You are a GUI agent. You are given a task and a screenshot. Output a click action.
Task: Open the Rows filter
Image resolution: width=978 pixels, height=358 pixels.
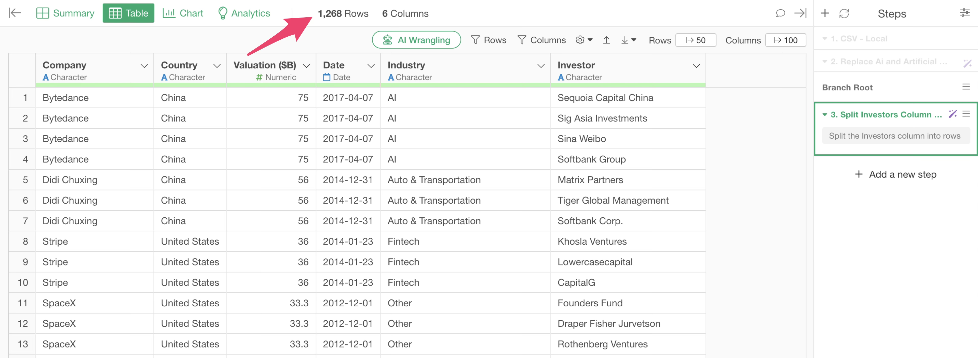click(489, 40)
